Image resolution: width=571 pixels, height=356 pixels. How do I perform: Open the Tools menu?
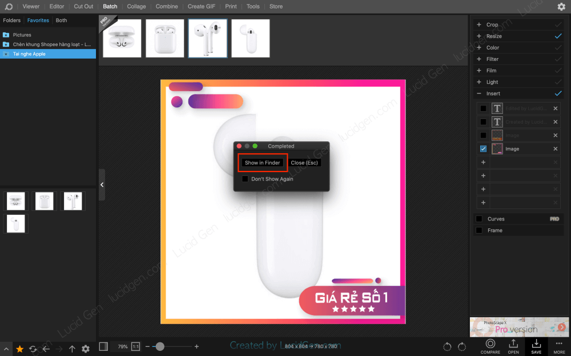pos(253,6)
